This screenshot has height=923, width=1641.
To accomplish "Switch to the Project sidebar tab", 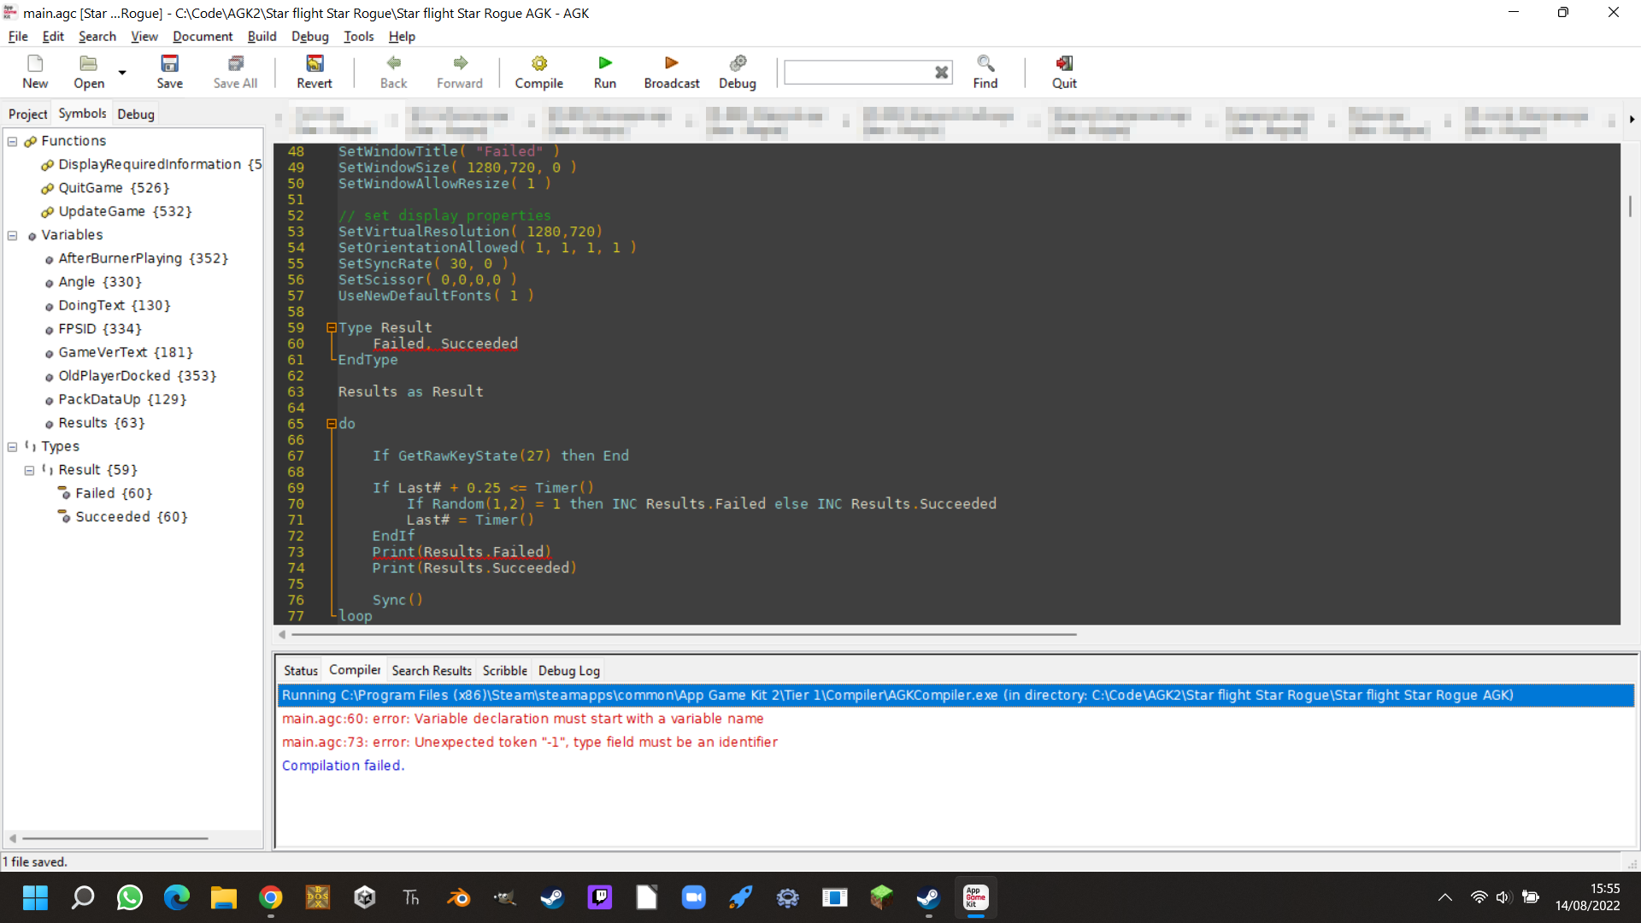I will (28, 114).
